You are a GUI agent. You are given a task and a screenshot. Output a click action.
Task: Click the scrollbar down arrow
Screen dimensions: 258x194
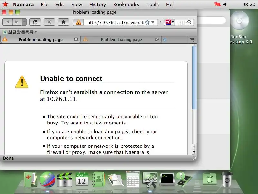194,152
